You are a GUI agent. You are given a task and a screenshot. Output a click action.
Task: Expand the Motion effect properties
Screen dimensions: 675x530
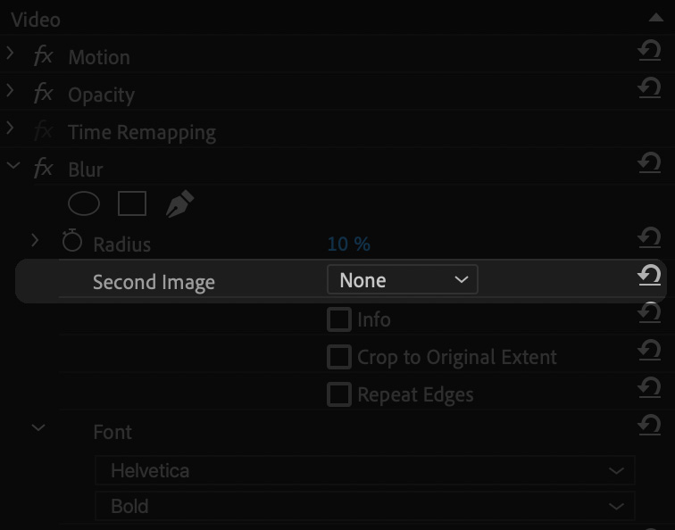(10, 53)
